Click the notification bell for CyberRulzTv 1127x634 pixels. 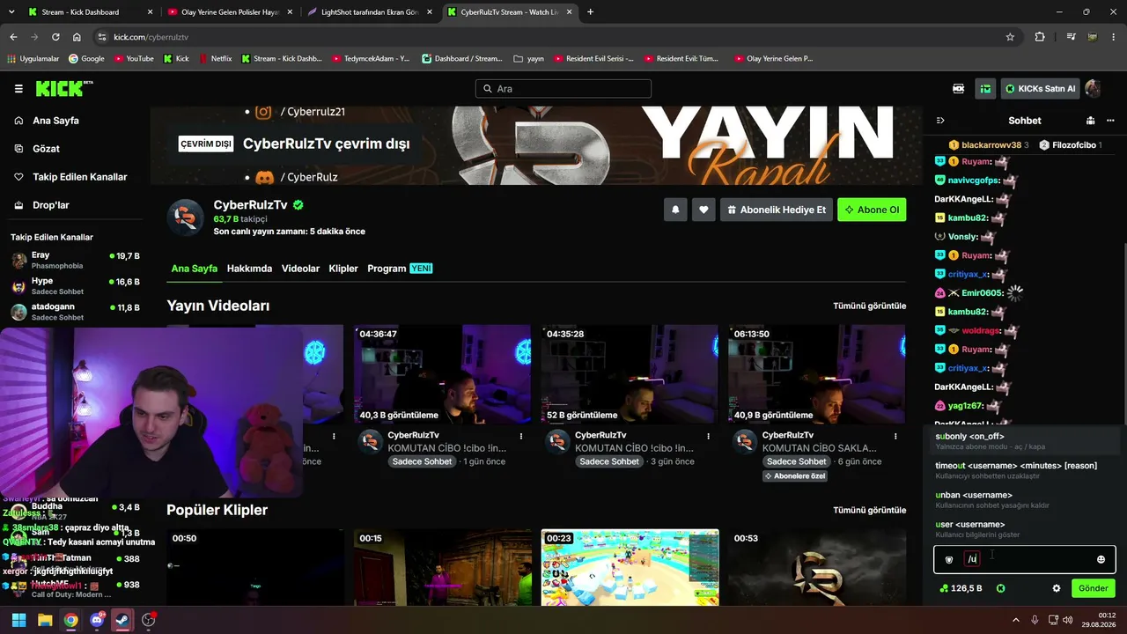tap(675, 210)
